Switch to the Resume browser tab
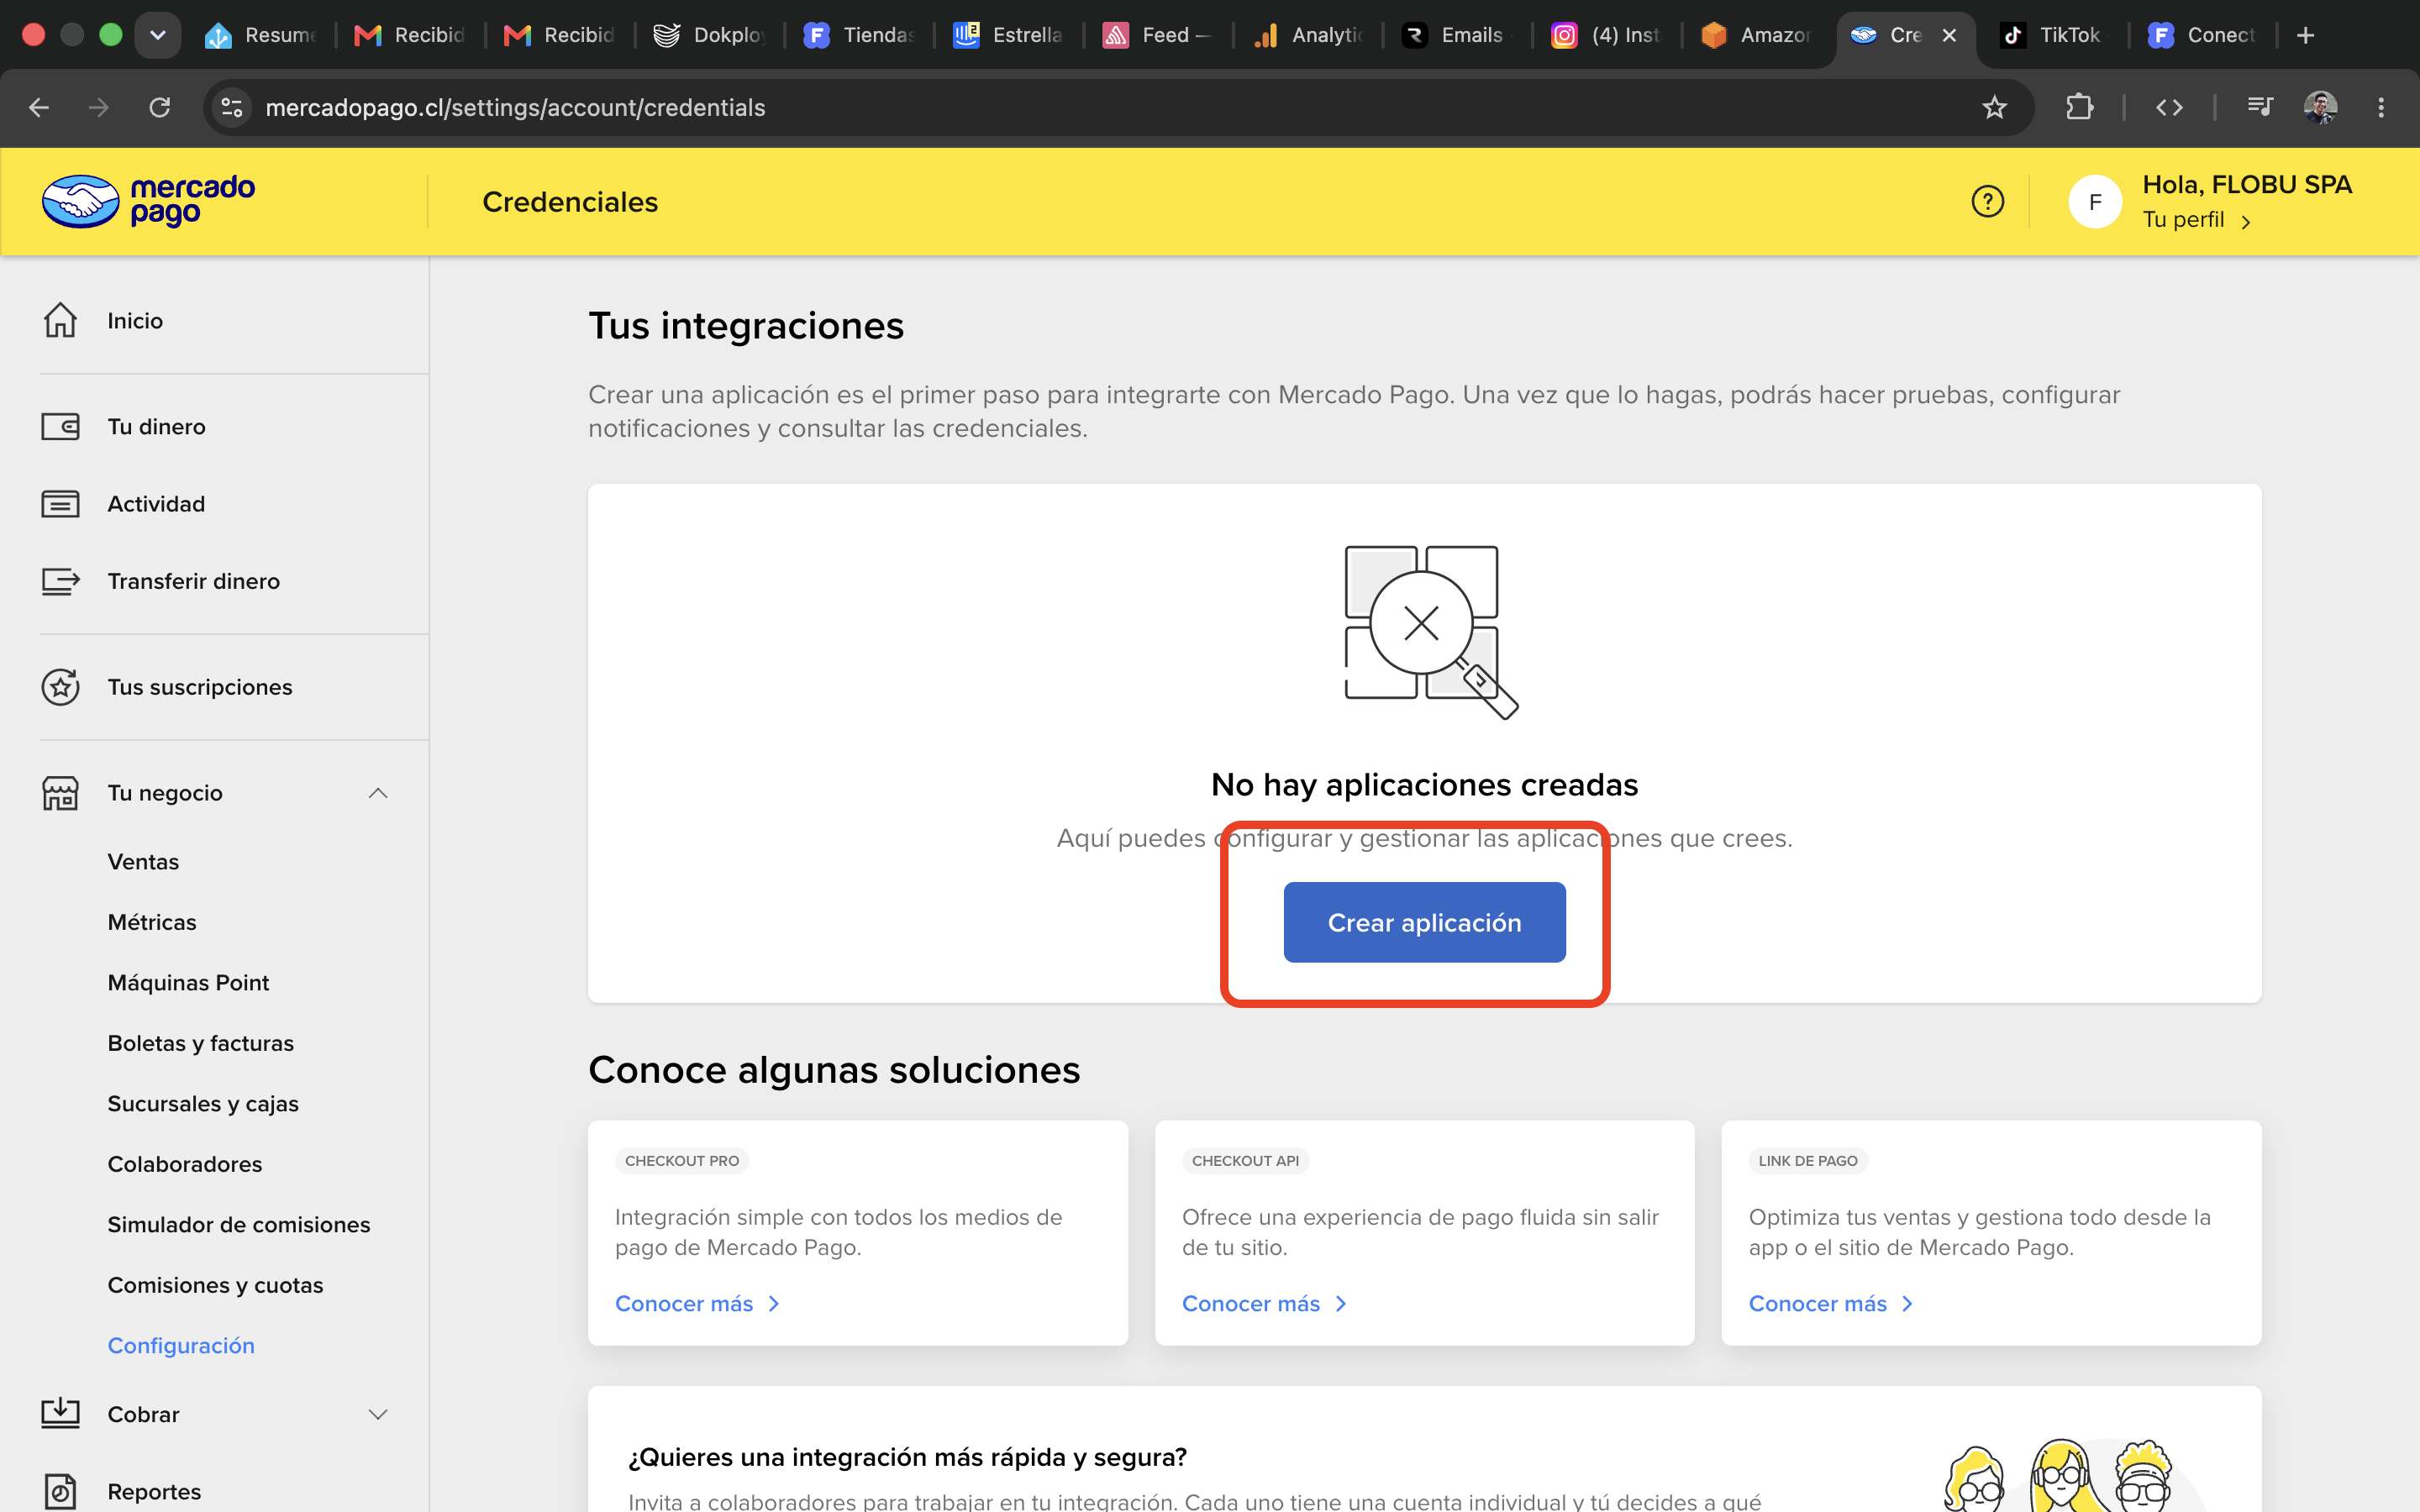2420x1512 pixels. (262, 35)
